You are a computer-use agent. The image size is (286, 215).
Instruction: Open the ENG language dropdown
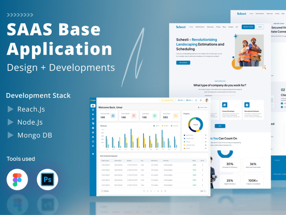coord(190,100)
